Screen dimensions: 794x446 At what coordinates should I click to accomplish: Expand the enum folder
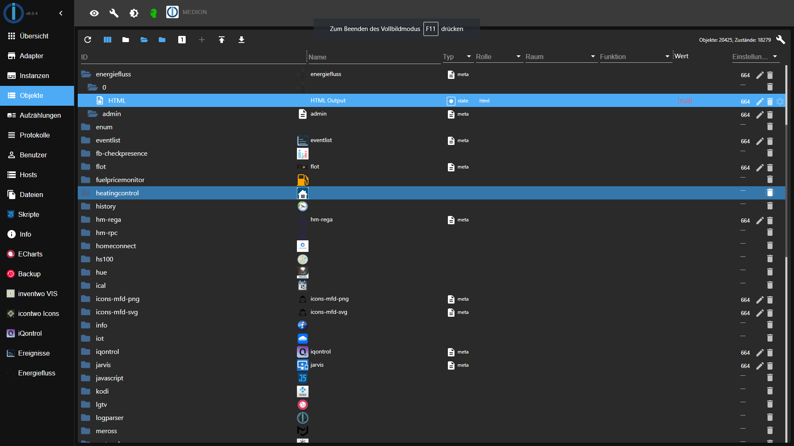[86, 127]
